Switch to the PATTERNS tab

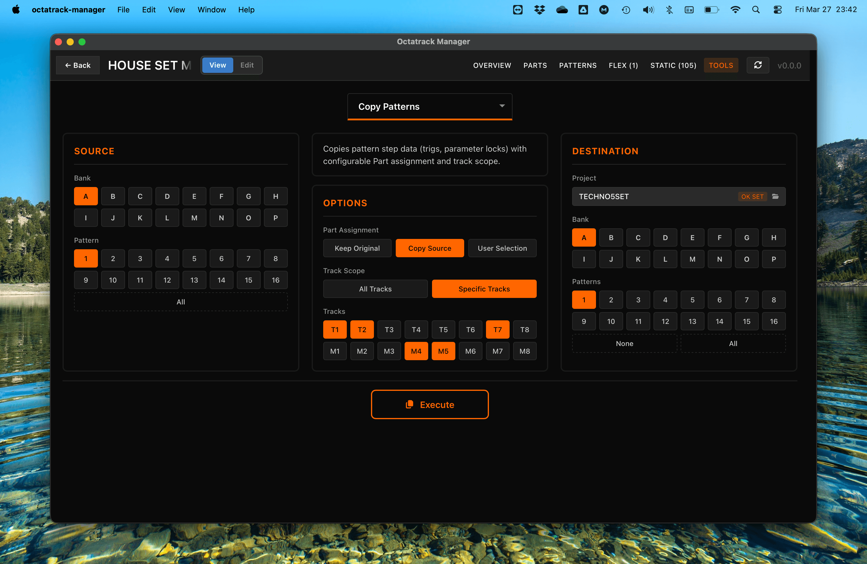(577, 65)
